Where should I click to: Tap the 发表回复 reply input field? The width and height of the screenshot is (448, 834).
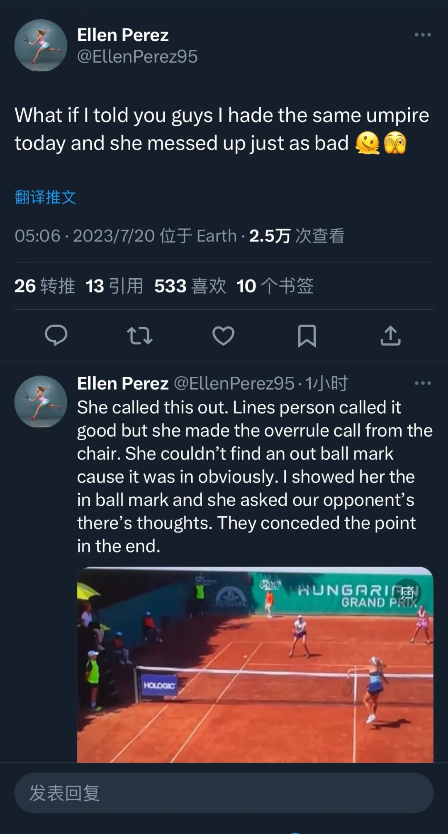coord(224,793)
